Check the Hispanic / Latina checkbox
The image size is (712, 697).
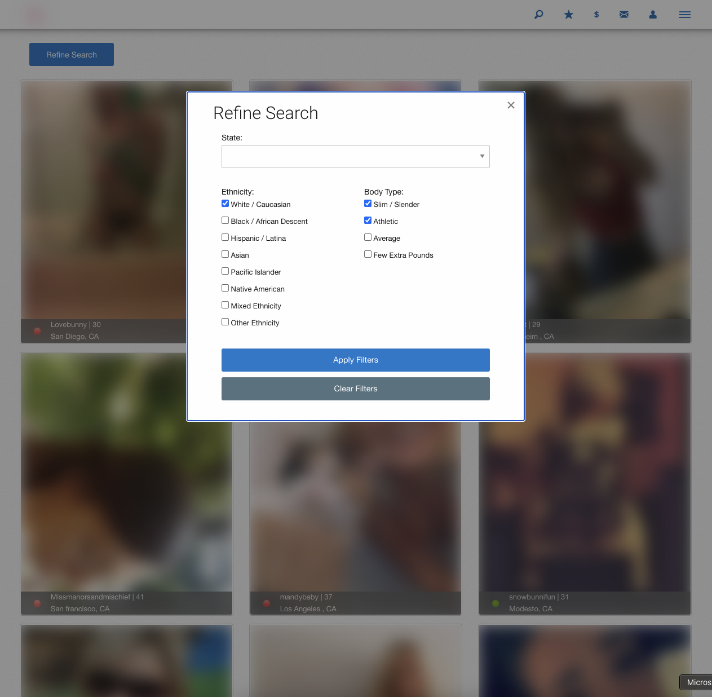coord(225,237)
